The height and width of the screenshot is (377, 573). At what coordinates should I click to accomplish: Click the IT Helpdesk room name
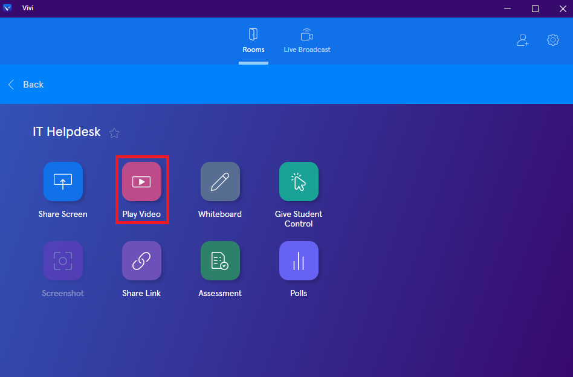tap(66, 132)
